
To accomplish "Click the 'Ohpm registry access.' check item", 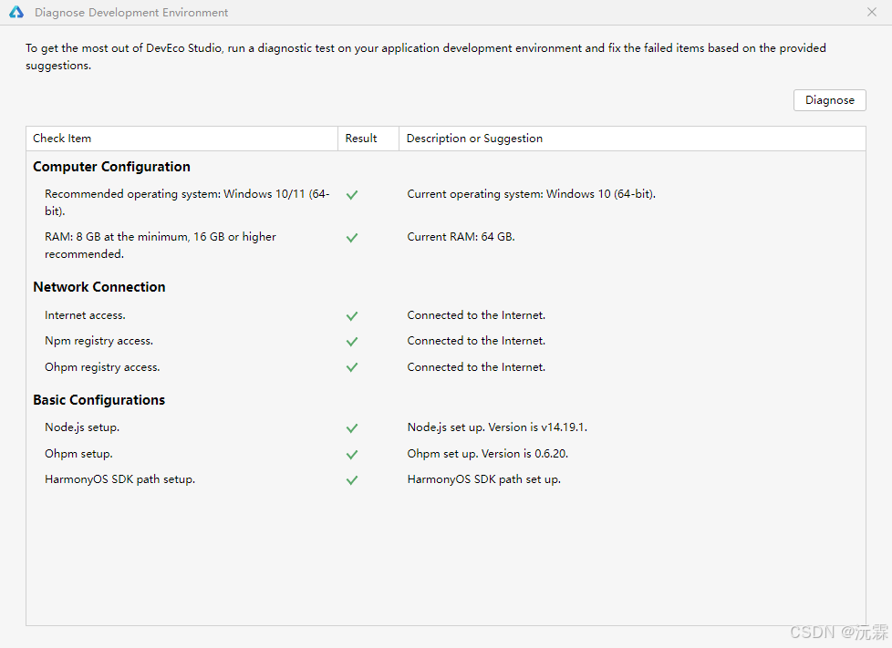I will (x=102, y=367).
